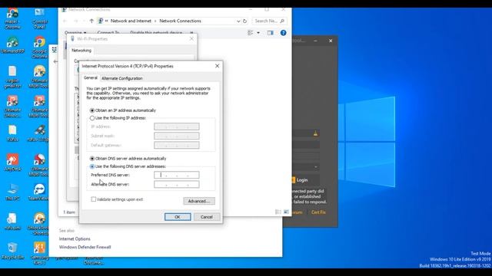Select Obtain DNS server address automatically

point(92,159)
